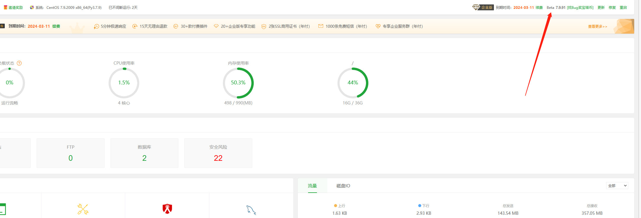This screenshot has height=218, width=641.
Task: Click the 498 / 990(MB) memory text
Action: tap(238, 103)
